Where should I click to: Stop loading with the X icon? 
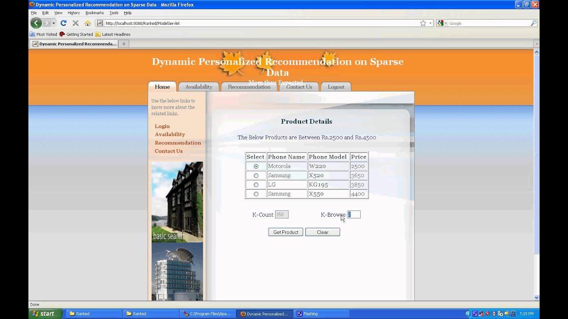point(75,23)
